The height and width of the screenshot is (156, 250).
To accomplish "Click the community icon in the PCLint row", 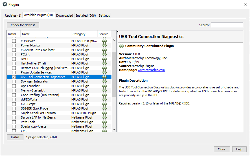I will click(104, 54).
